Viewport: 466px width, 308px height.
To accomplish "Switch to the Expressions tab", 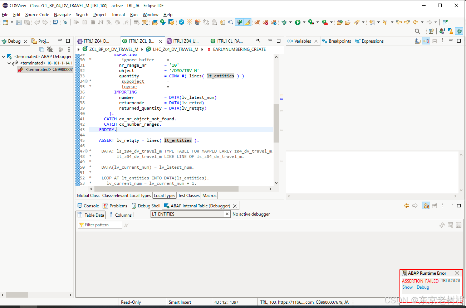I will 369,41.
